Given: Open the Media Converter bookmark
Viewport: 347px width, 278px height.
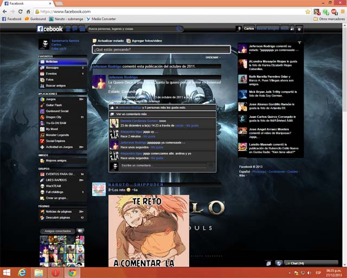Looking at the screenshot, I should (101, 19).
